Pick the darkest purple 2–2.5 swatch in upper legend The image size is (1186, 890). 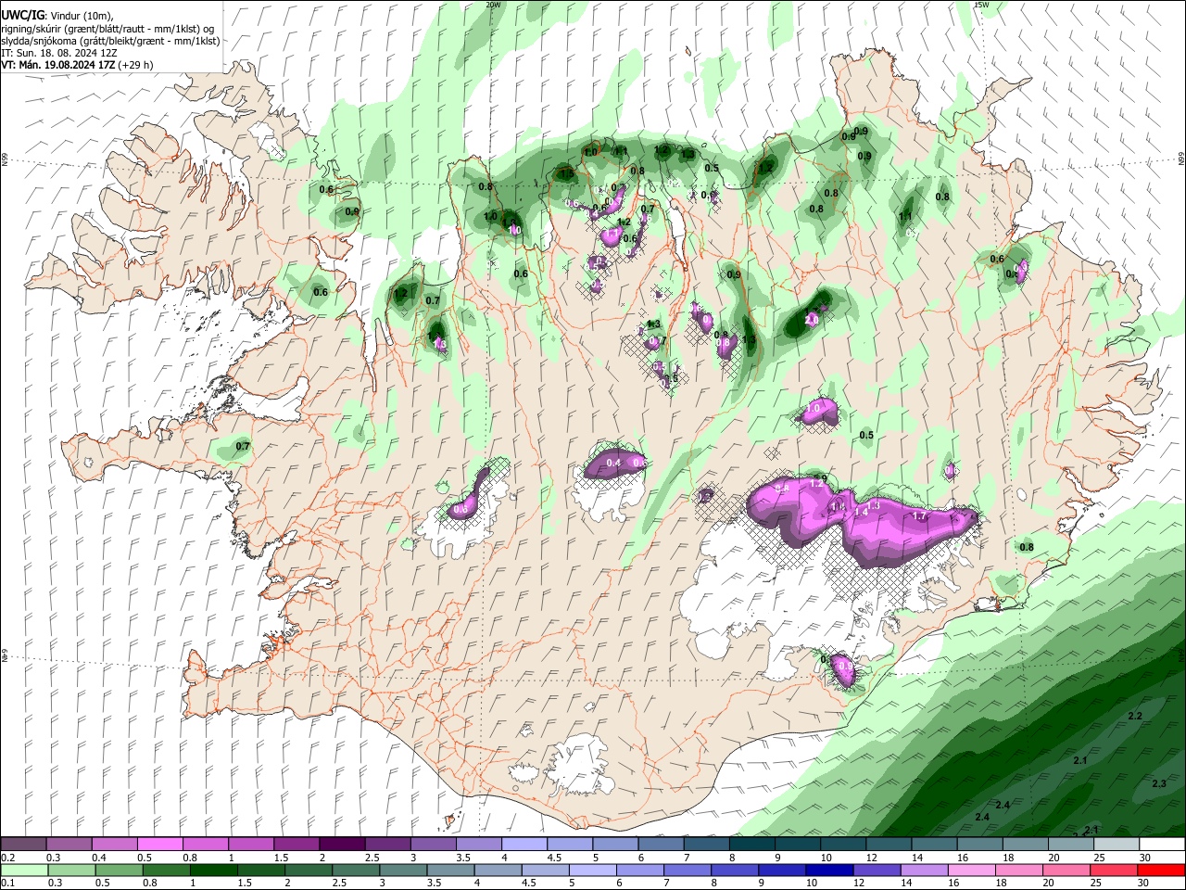coord(342,845)
